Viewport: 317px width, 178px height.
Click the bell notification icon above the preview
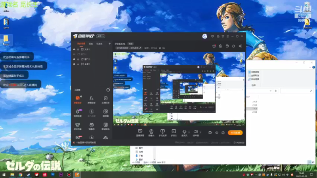click(x=233, y=46)
